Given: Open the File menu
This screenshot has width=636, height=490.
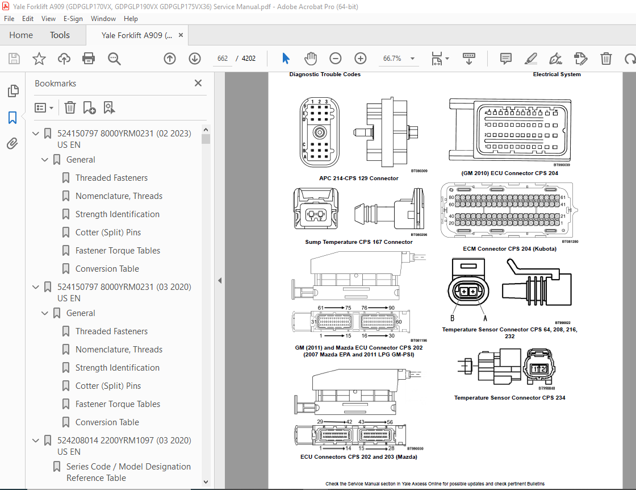Looking at the screenshot, I should coord(9,19).
